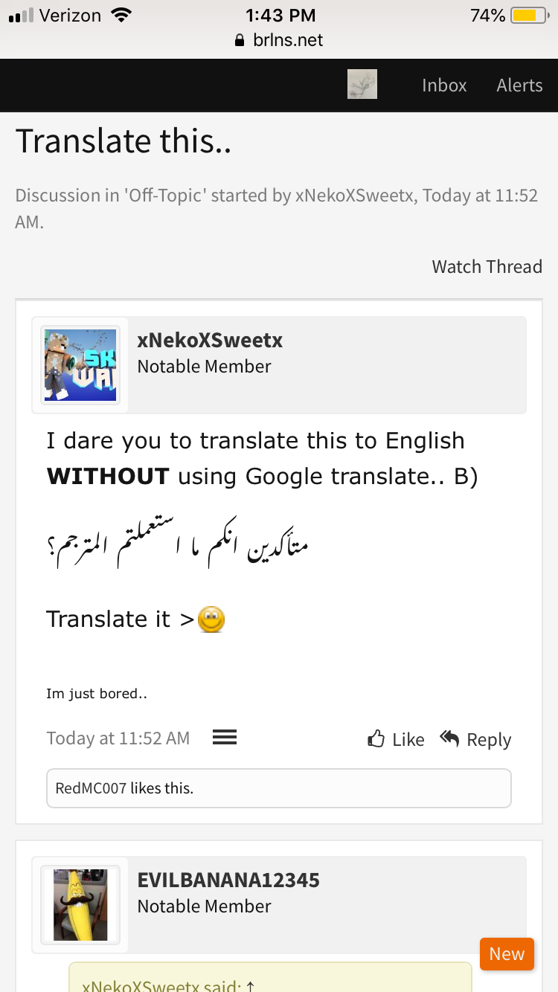Tap the brlns.net address bar
Viewport: 558px width, 992px height.
[x=279, y=40]
